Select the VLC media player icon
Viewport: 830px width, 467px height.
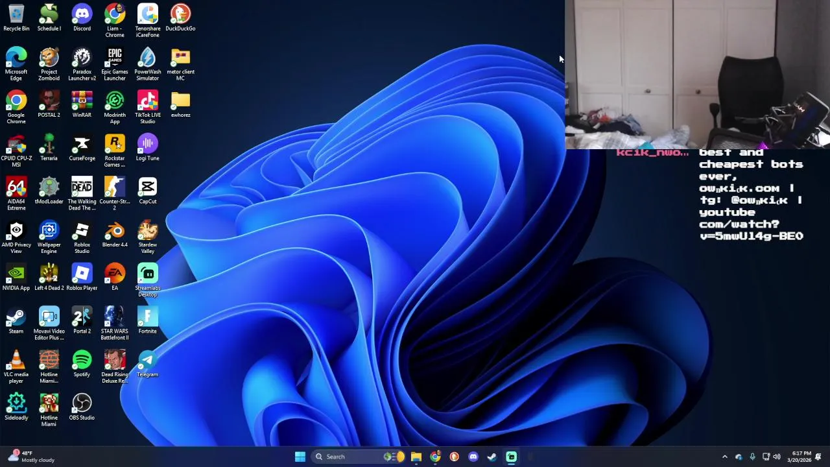[x=16, y=367]
